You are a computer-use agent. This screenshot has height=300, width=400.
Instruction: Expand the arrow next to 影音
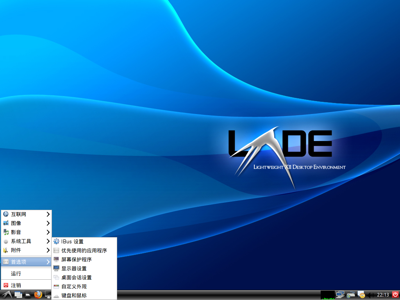click(48, 232)
